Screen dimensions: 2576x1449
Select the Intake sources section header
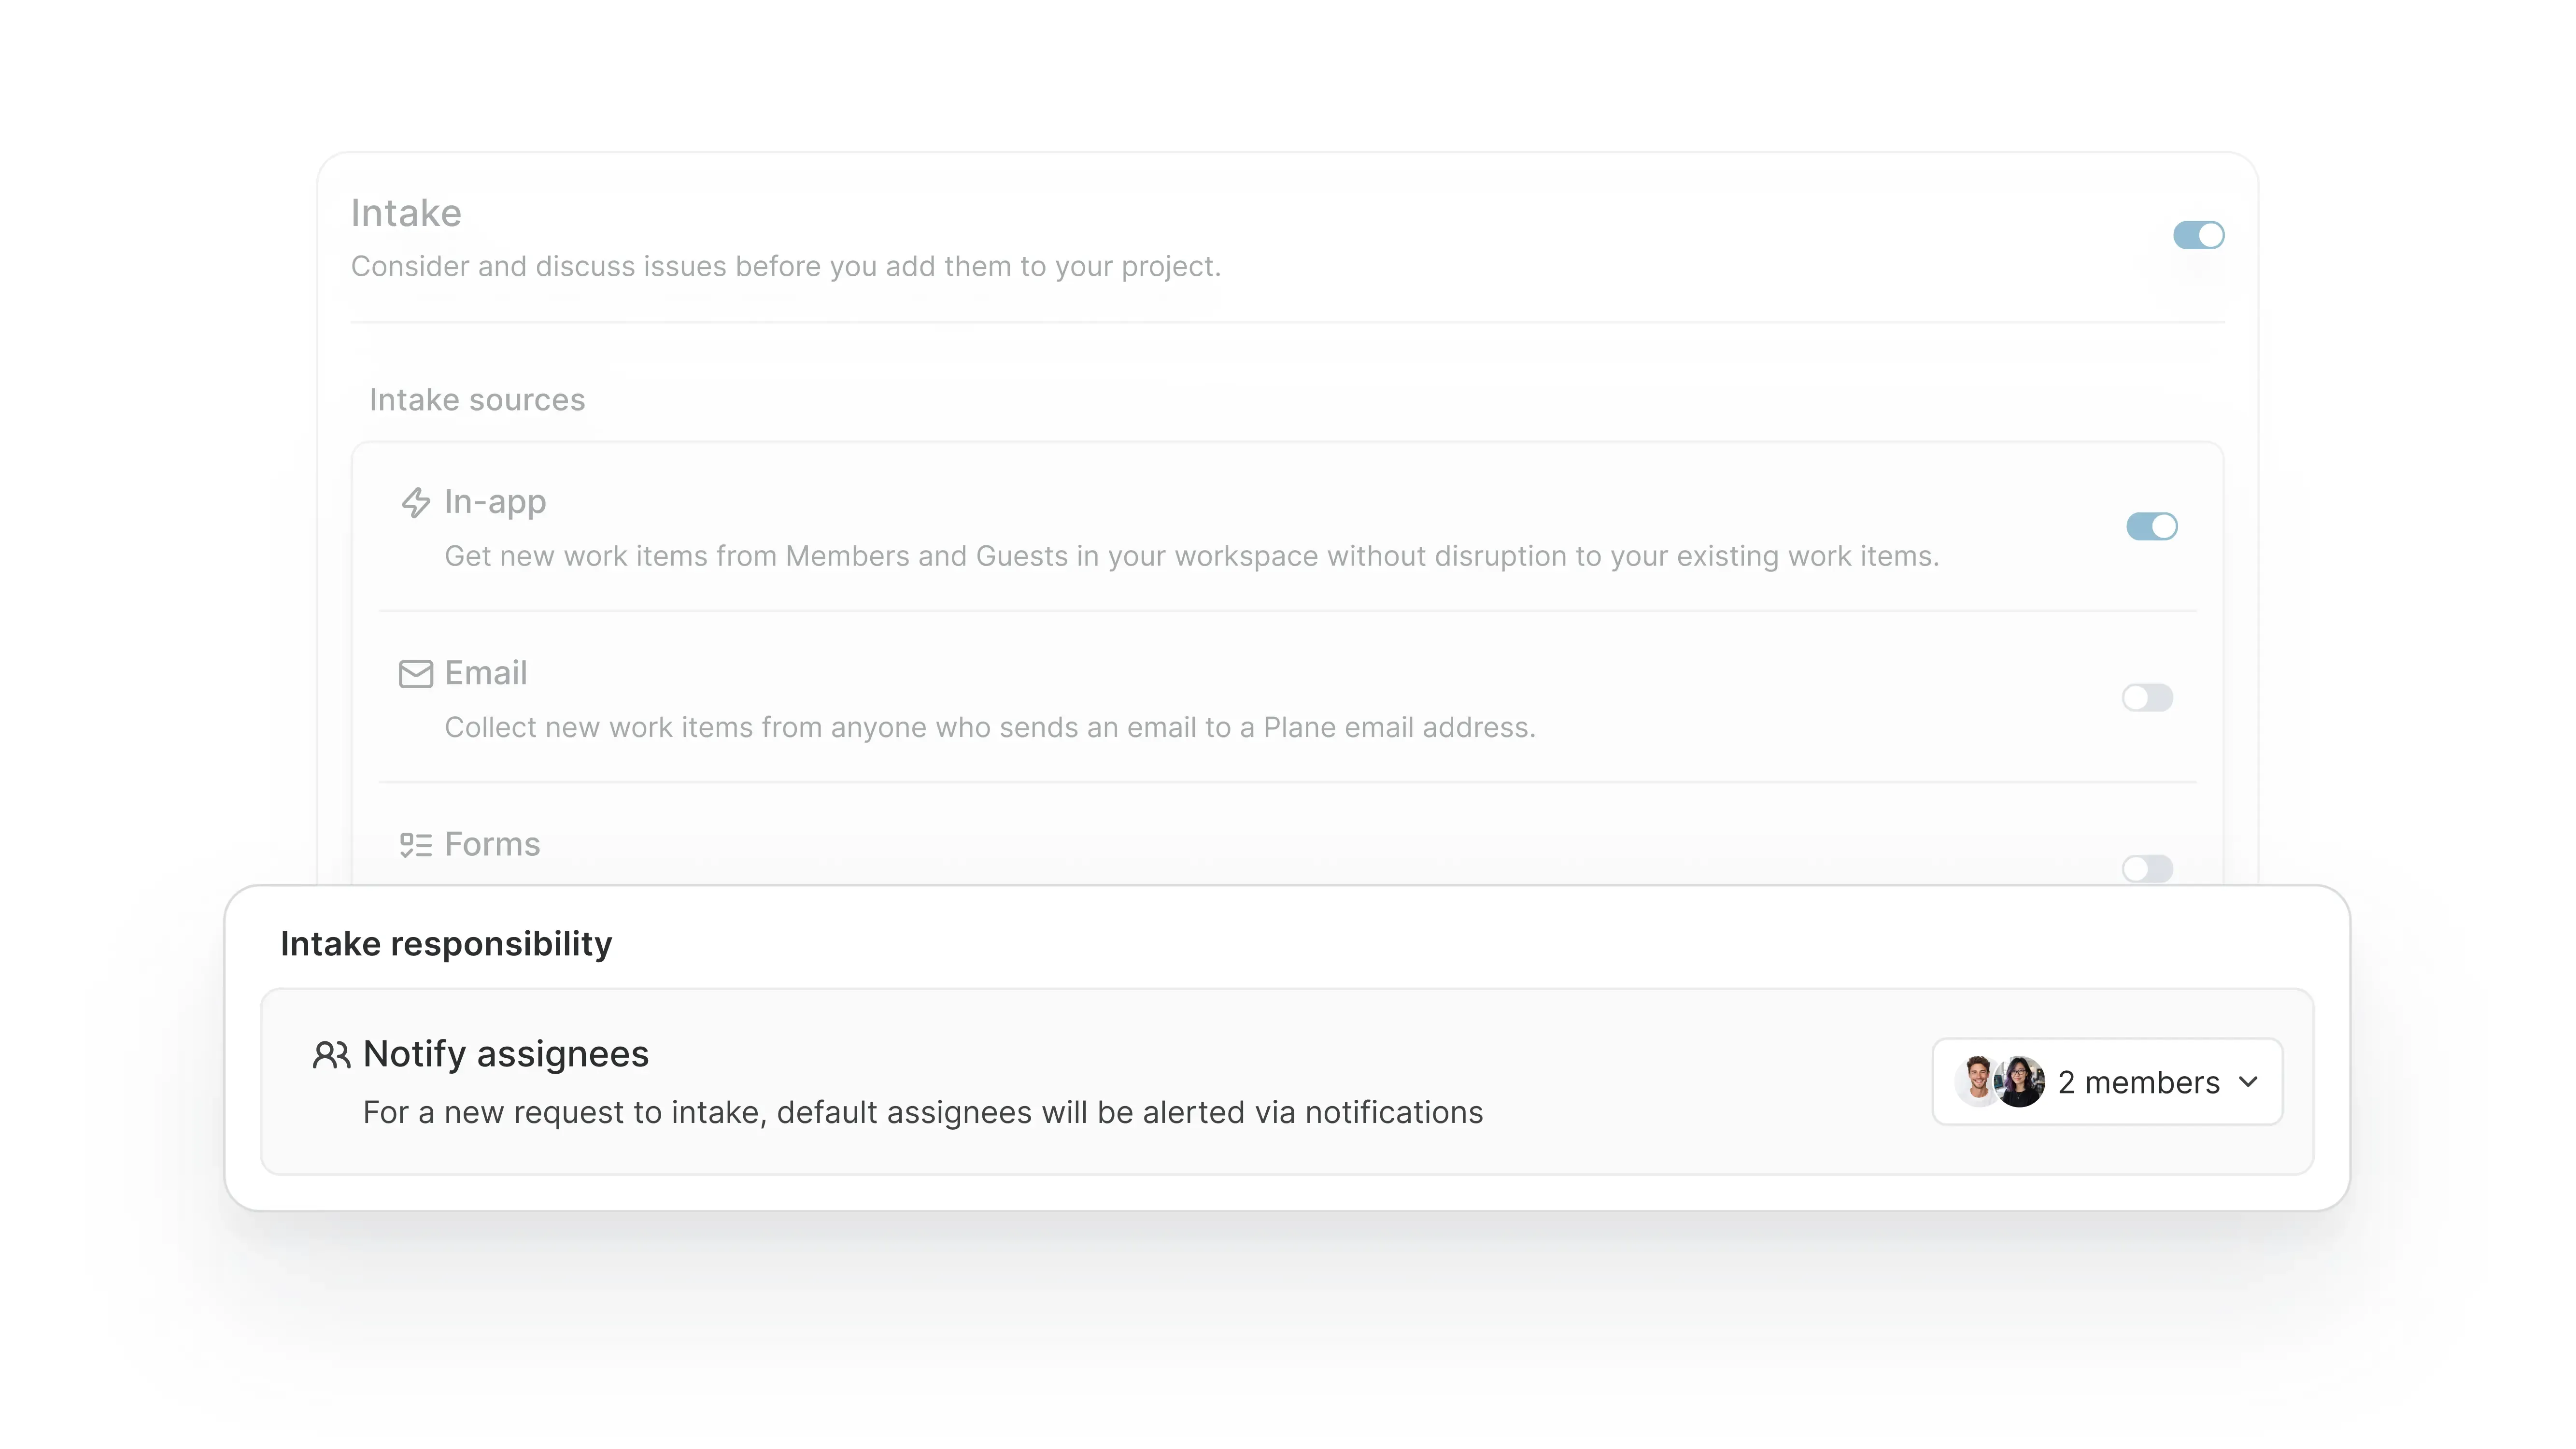click(477, 399)
